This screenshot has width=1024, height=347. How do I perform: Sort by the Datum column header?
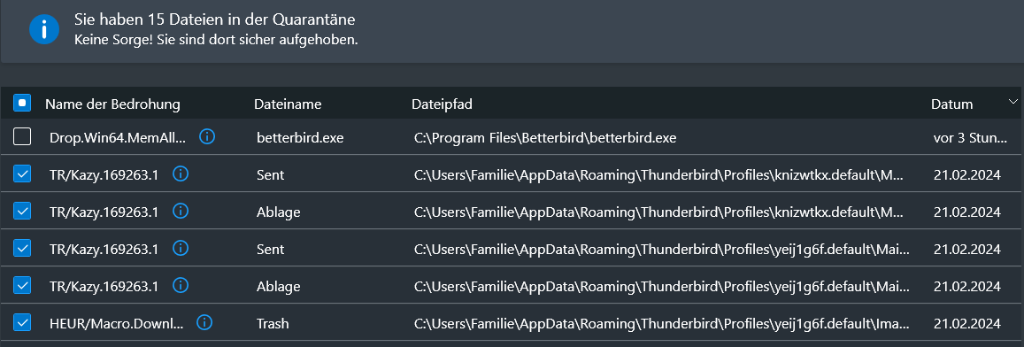(951, 104)
